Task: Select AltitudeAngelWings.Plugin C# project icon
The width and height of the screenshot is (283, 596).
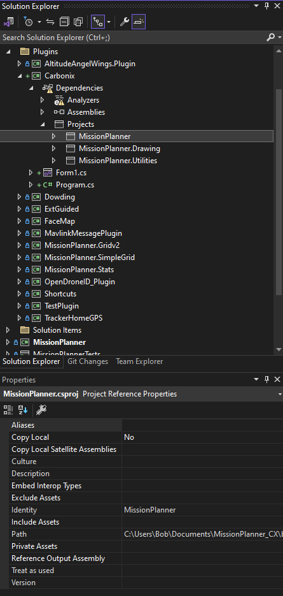Action: [36, 64]
